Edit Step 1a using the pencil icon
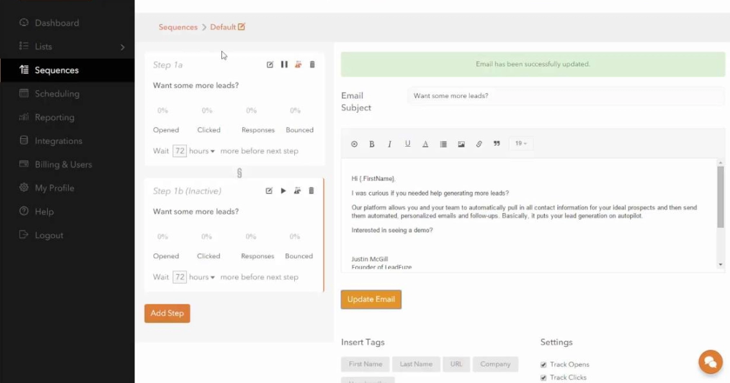730x383 pixels. point(270,64)
